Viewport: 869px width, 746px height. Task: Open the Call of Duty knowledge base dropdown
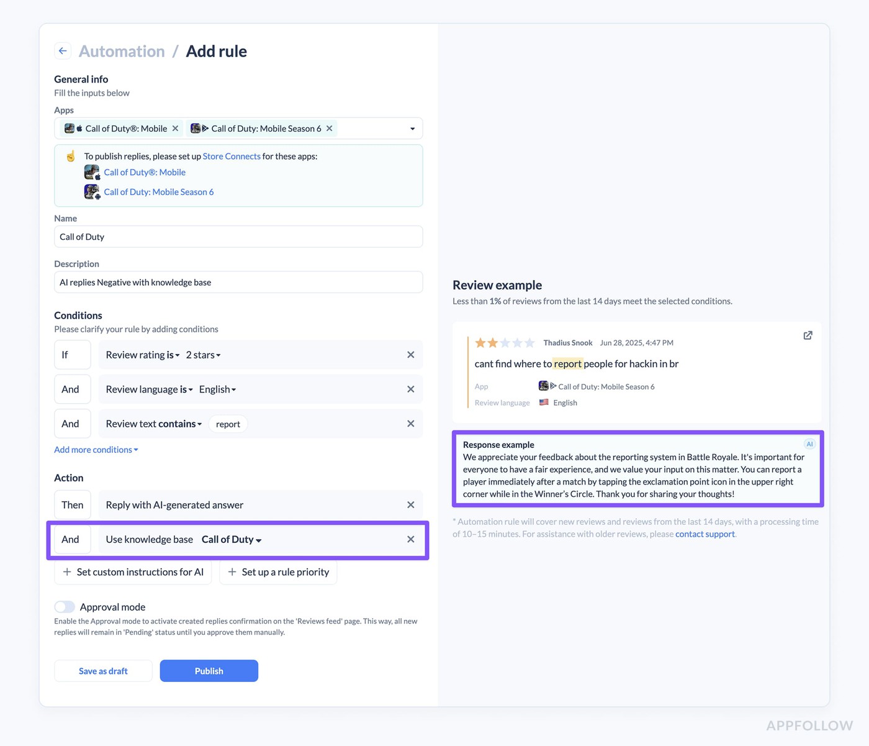[232, 539]
